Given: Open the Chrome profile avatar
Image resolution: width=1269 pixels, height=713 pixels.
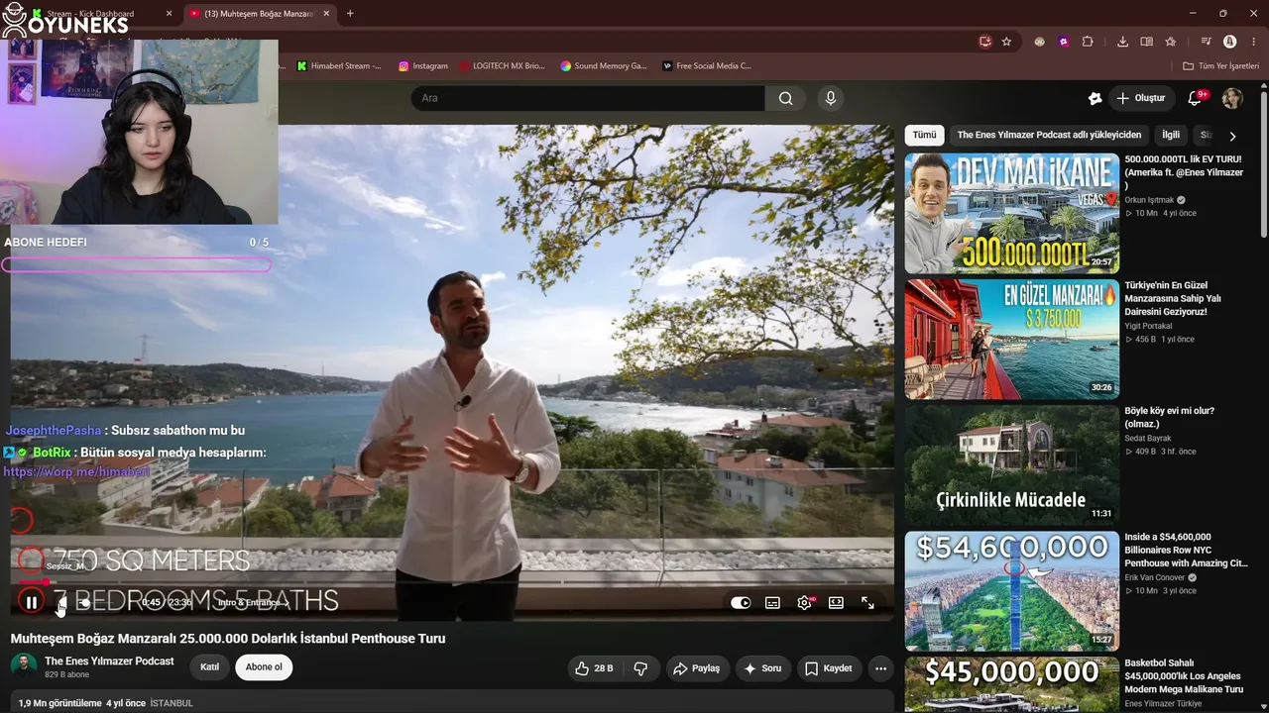Looking at the screenshot, I should (1229, 42).
